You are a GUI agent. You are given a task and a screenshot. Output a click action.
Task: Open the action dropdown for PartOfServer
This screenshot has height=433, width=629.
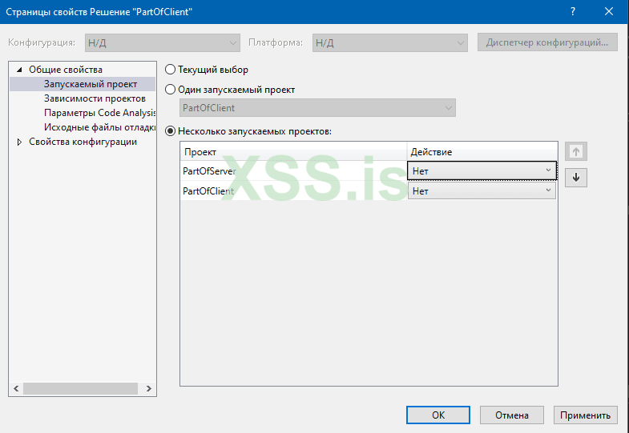[482, 171]
